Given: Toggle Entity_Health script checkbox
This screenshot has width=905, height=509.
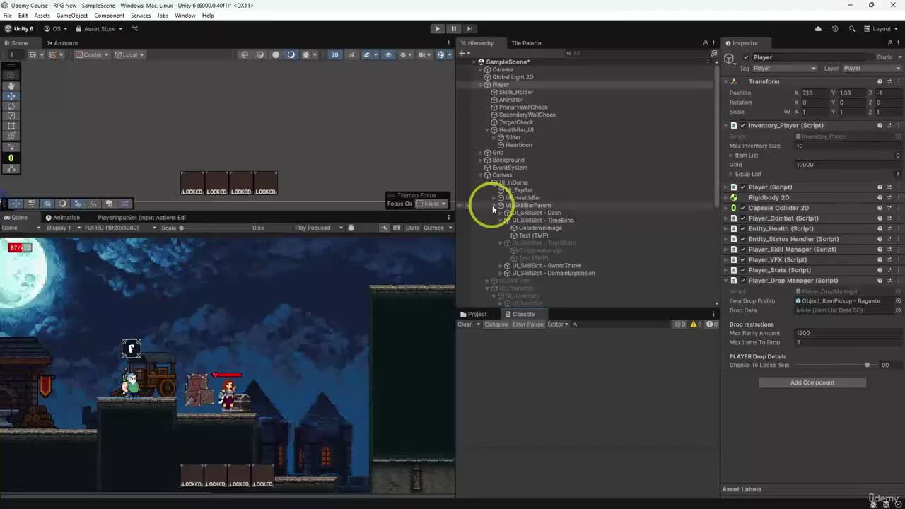Looking at the screenshot, I should (x=742, y=228).
